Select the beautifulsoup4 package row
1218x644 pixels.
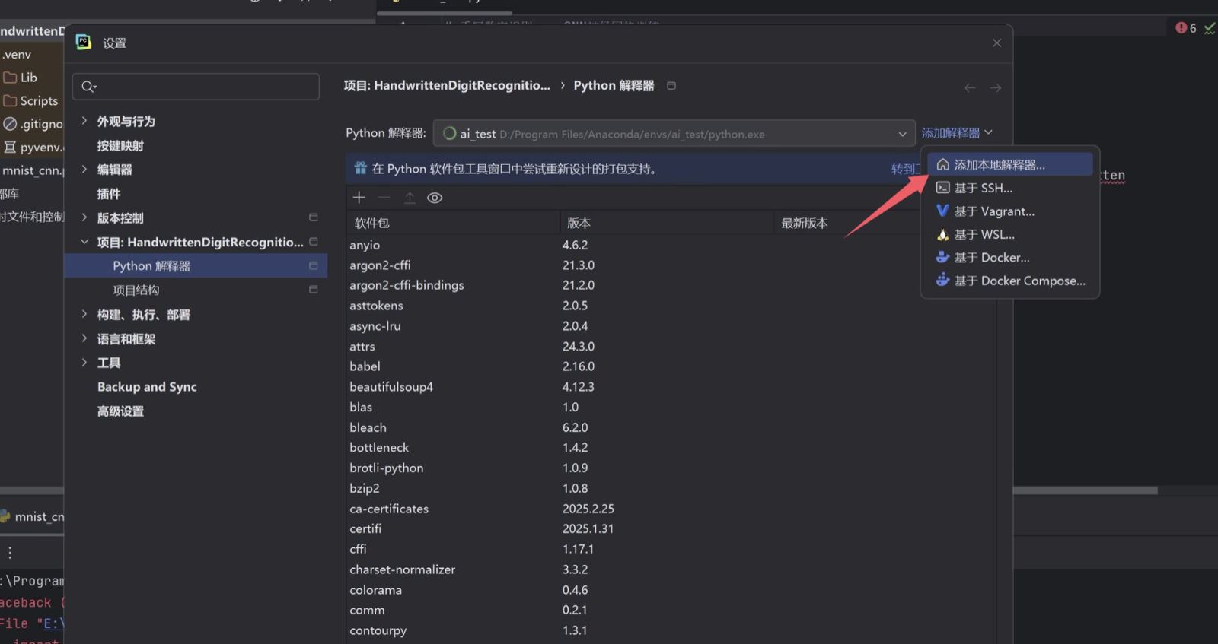click(x=671, y=387)
